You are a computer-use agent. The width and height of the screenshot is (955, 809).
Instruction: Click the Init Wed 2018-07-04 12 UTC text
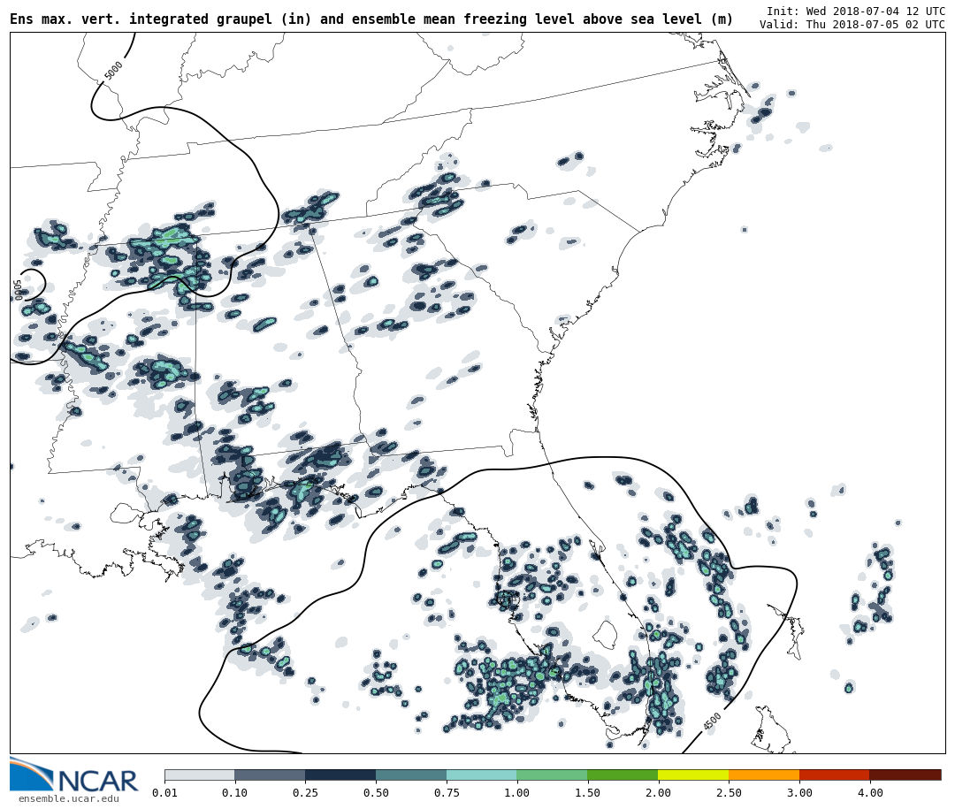point(855,11)
